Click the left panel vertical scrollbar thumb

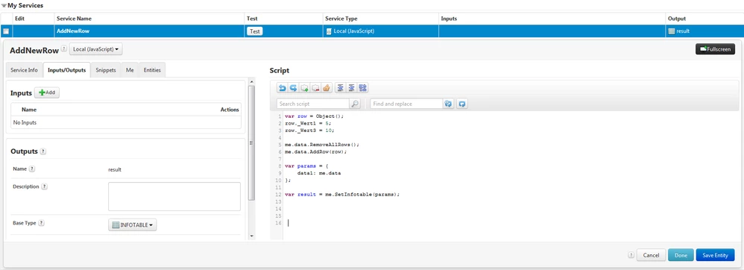(251, 142)
